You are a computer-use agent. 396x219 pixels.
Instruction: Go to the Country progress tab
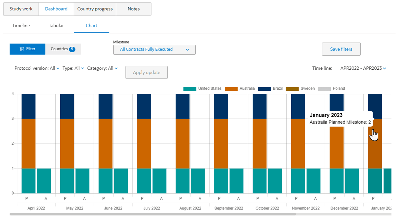95,9
